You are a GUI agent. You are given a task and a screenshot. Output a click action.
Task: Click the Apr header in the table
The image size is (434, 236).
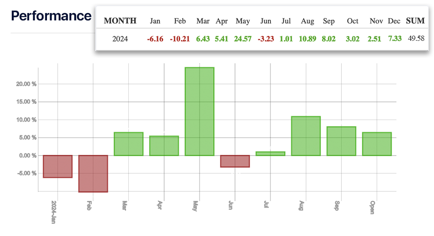222,21
